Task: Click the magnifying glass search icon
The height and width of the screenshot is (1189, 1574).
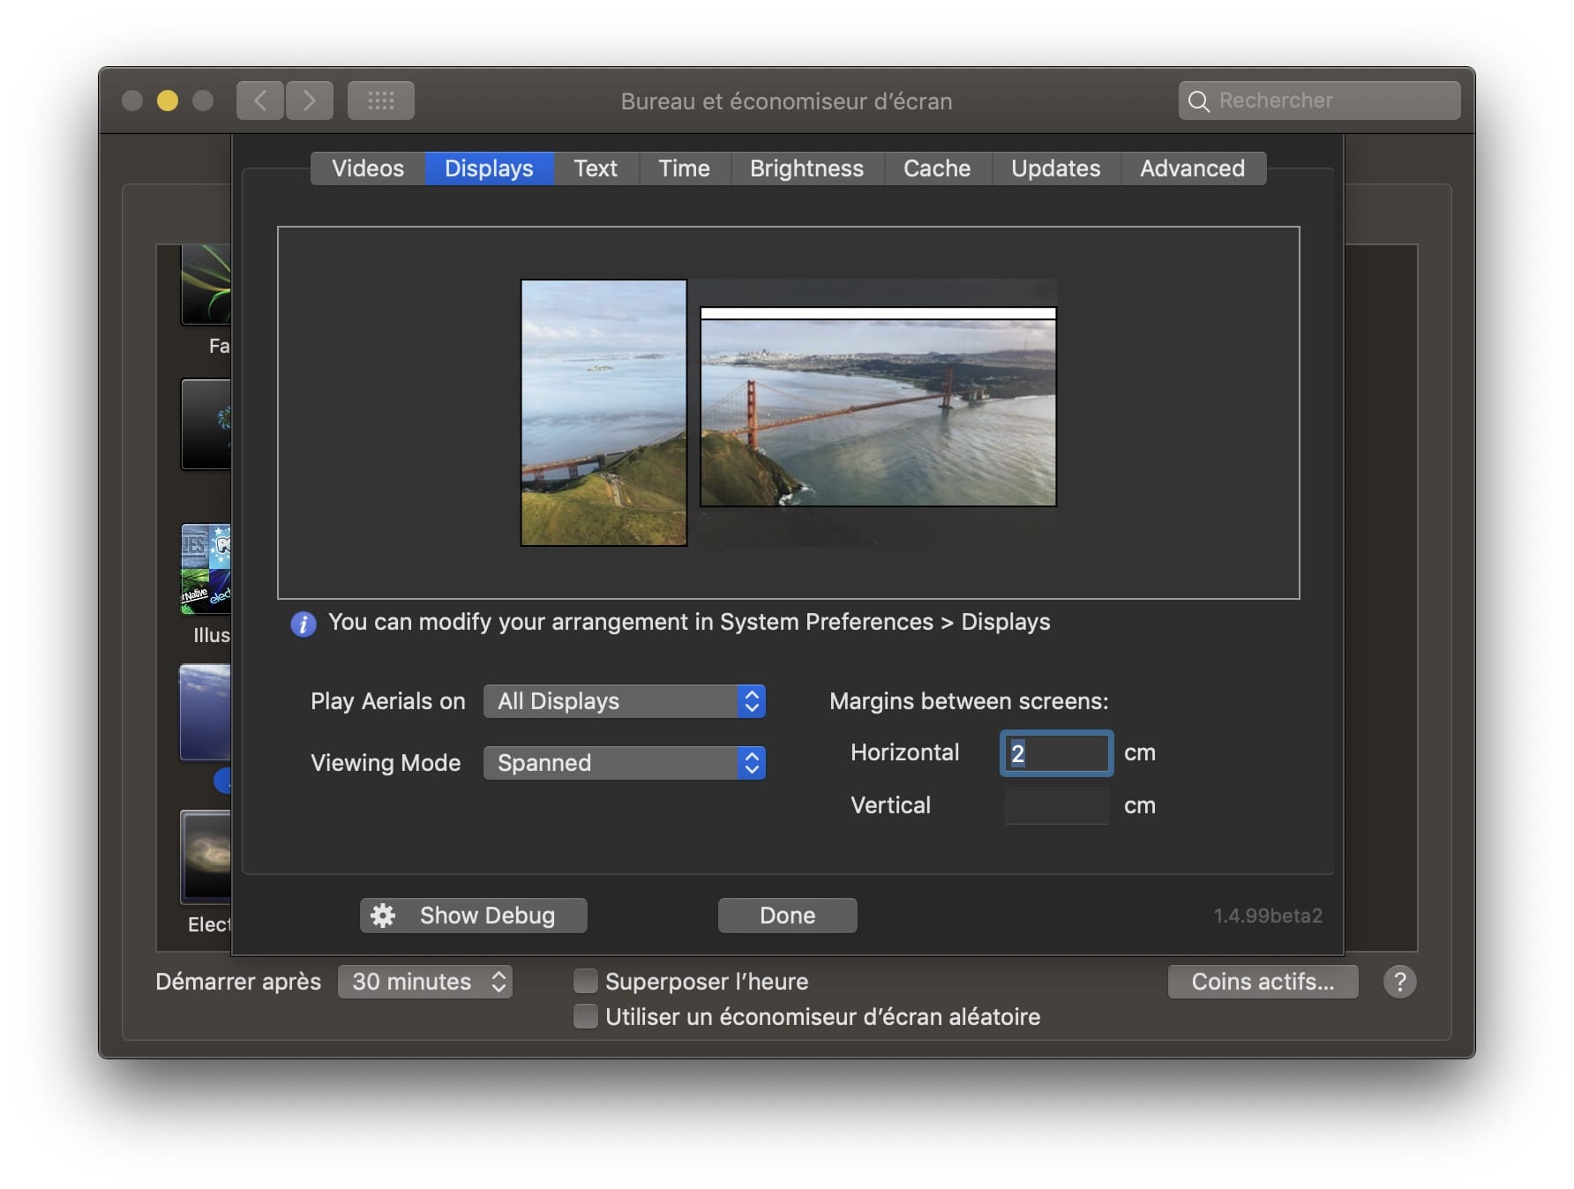Action: 1198,101
